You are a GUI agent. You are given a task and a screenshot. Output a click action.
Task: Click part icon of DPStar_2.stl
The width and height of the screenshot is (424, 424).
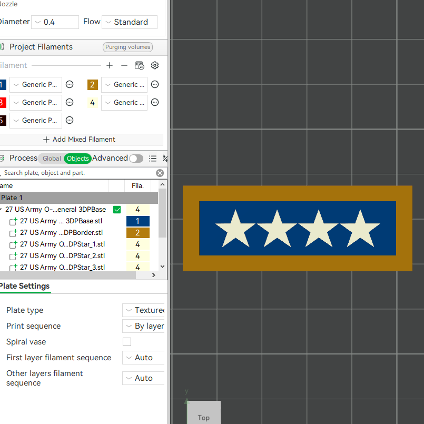13,256
